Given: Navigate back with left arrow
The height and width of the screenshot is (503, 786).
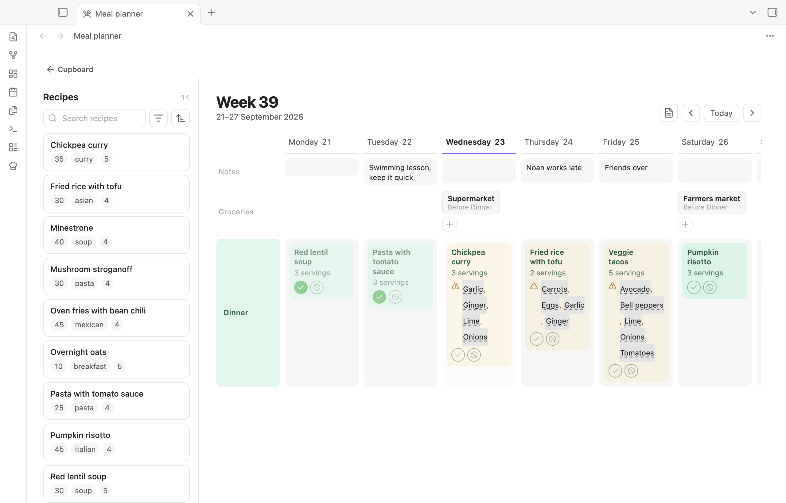Looking at the screenshot, I should click(43, 36).
